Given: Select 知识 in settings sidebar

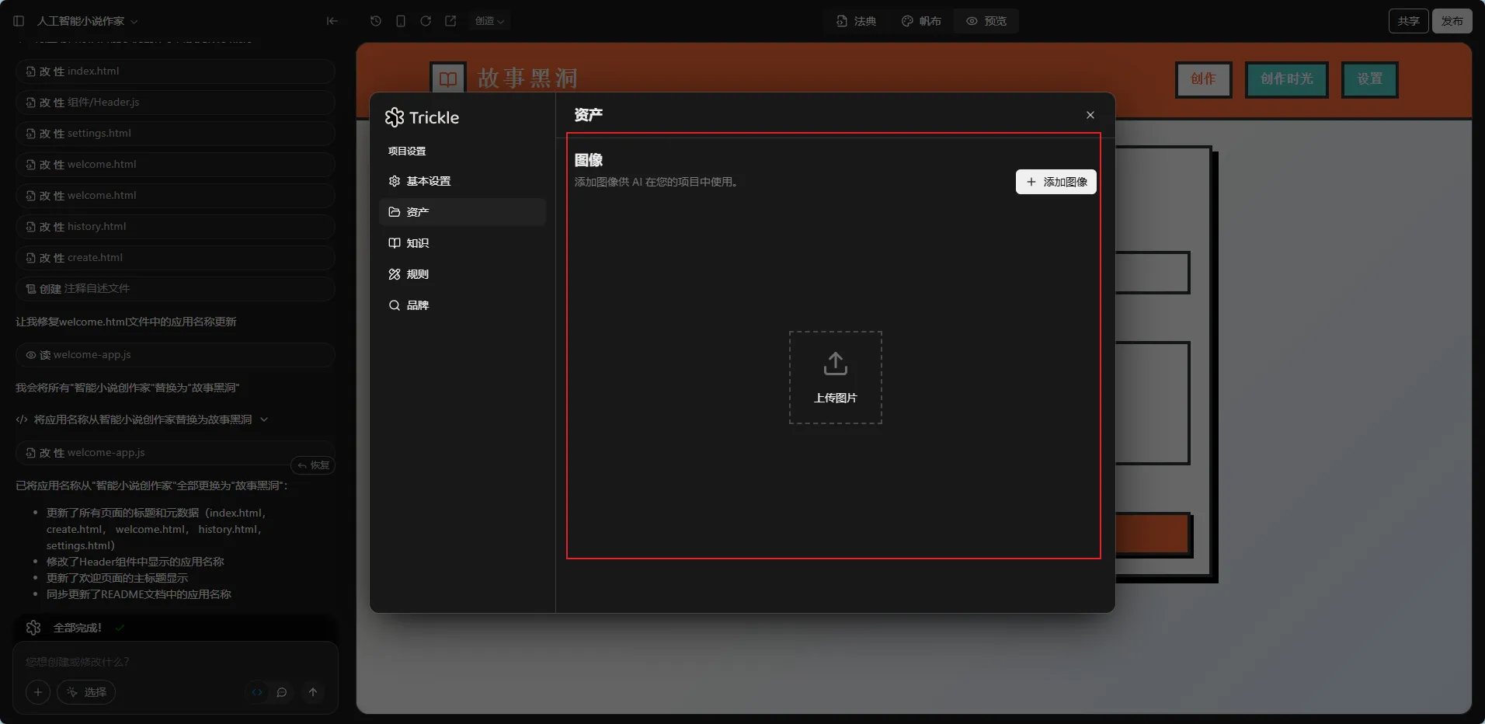Looking at the screenshot, I should pyautogui.click(x=417, y=243).
